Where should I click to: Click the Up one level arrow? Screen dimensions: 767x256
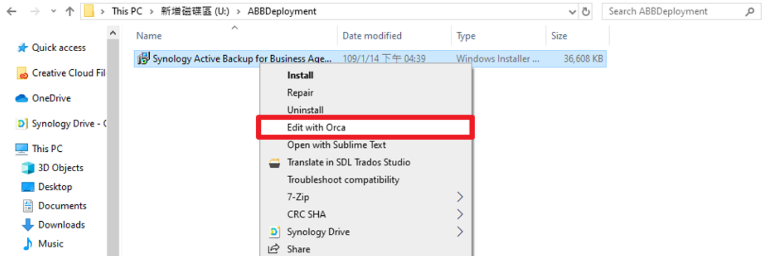pyautogui.click(x=69, y=11)
